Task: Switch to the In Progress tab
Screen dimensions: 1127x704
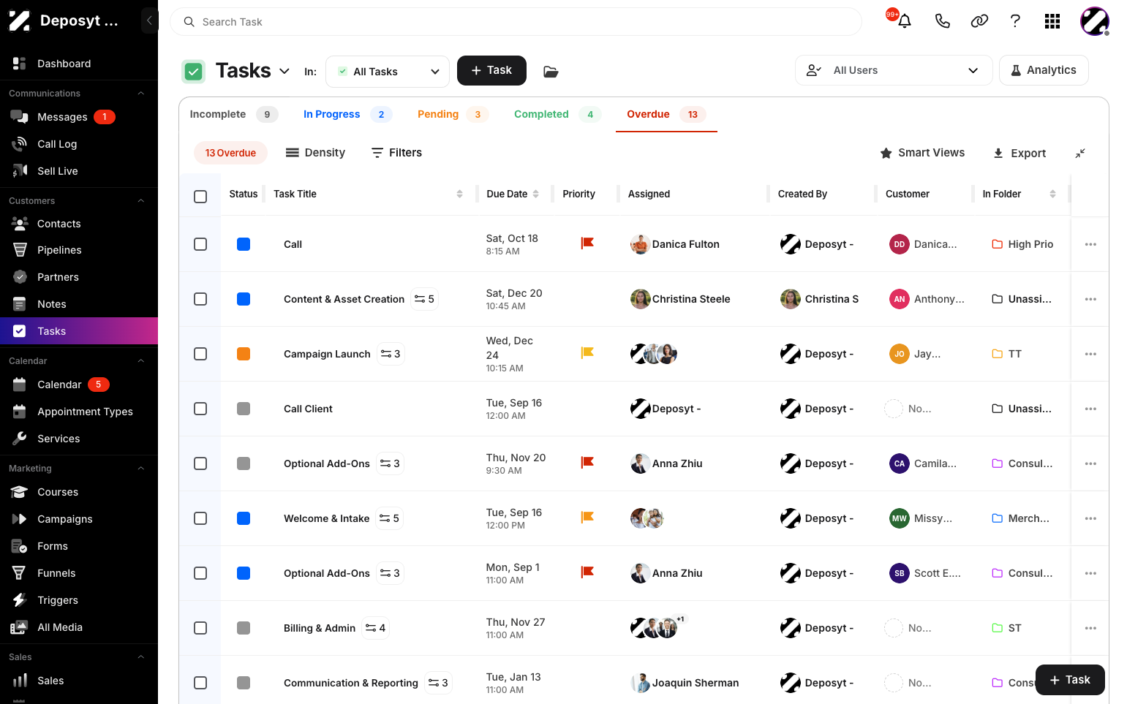Action: 347,114
